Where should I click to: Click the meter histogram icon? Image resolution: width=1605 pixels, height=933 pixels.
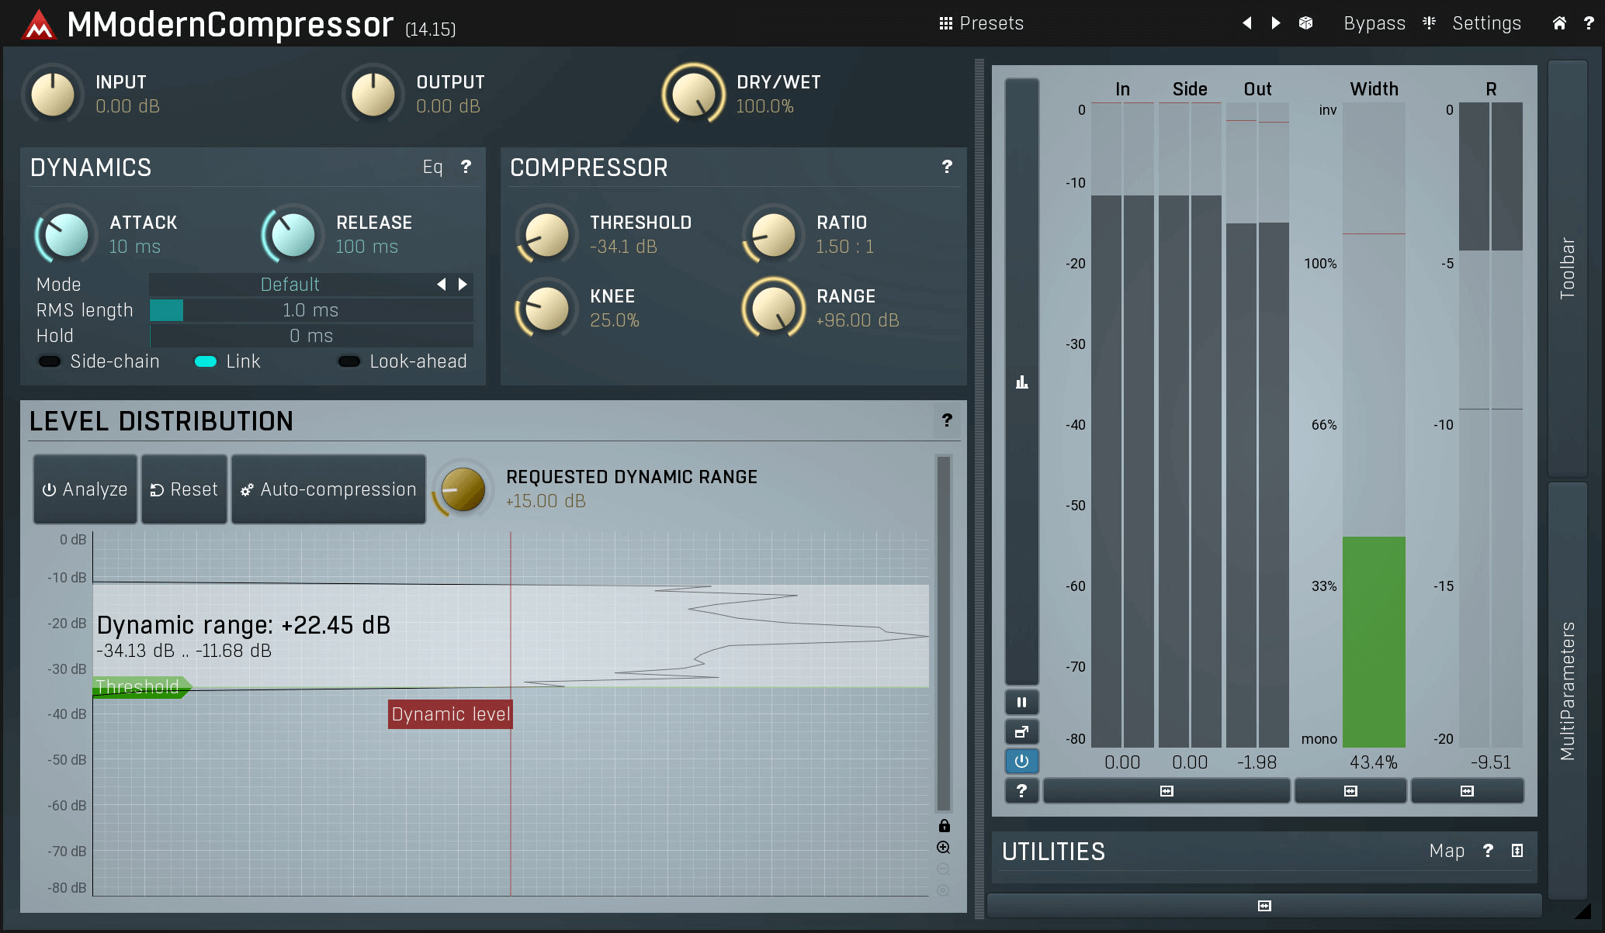tap(1021, 382)
